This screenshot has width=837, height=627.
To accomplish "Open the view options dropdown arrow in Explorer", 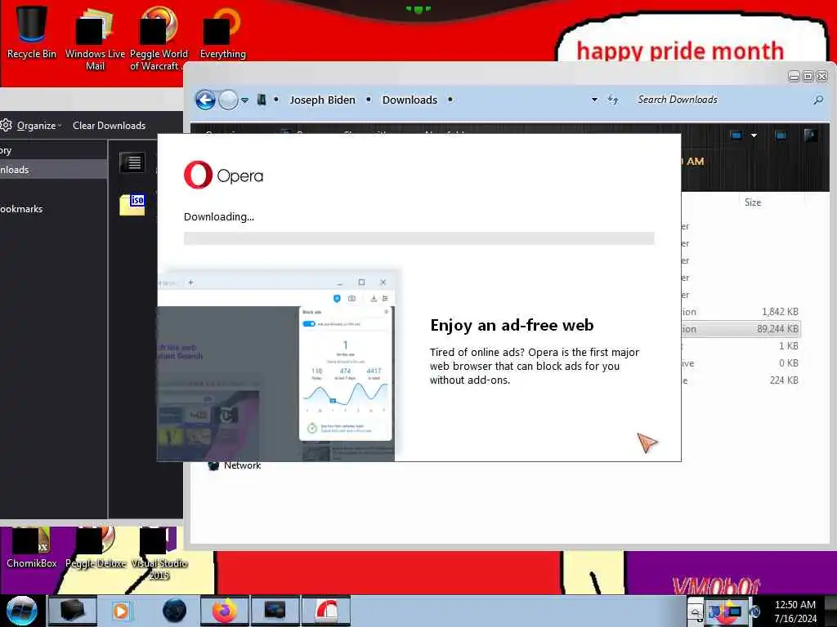I will click(x=754, y=136).
